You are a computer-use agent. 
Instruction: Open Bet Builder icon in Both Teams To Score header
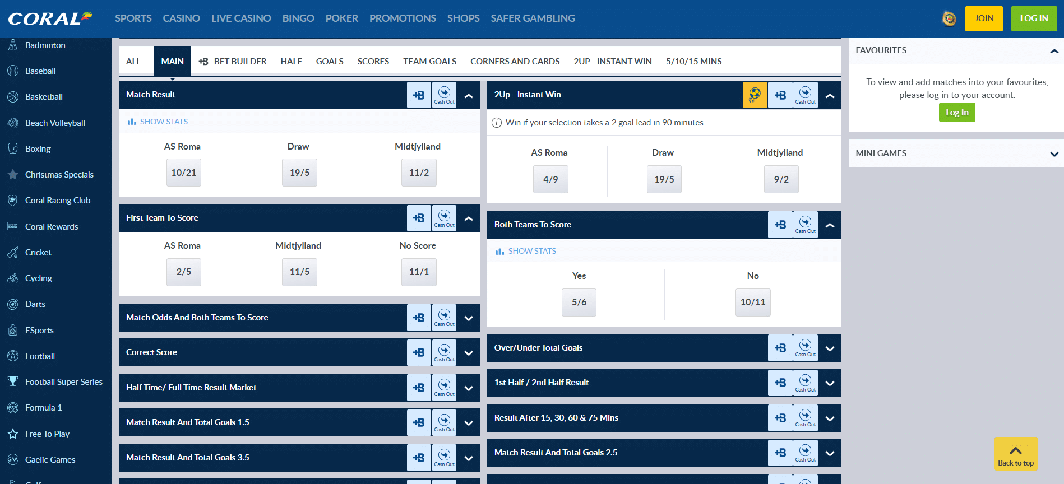pos(780,225)
